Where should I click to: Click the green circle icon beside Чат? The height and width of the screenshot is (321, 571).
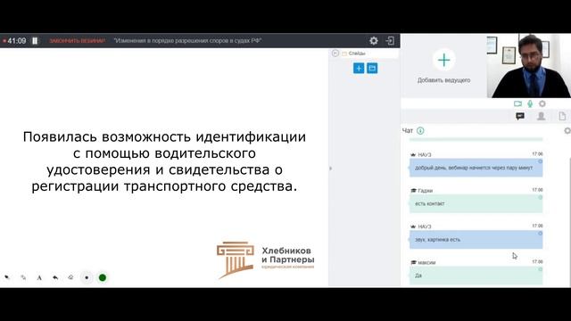tap(420, 131)
